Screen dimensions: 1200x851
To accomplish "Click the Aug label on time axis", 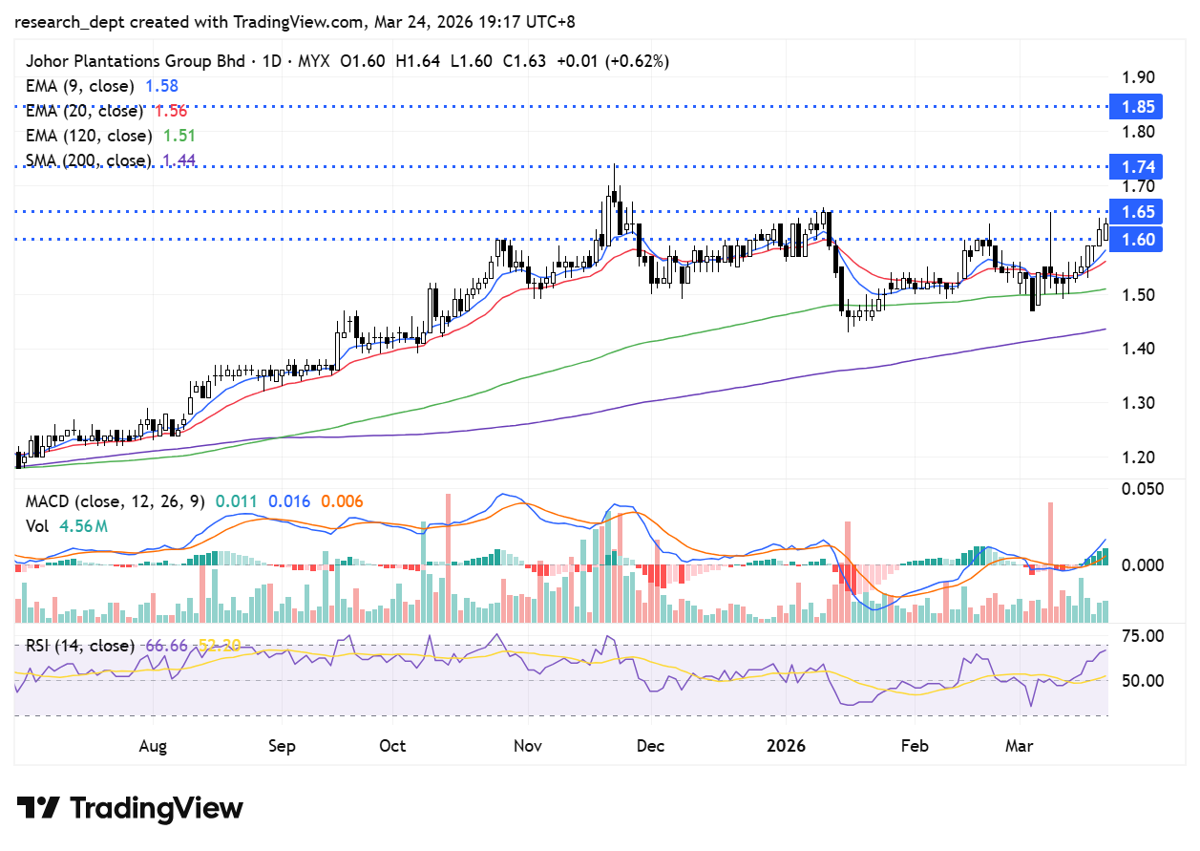I will click(x=154, y=745).
